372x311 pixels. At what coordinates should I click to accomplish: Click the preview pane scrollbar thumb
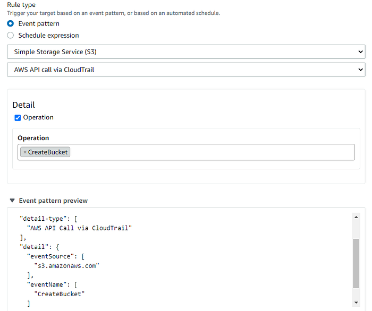point(356,264)
